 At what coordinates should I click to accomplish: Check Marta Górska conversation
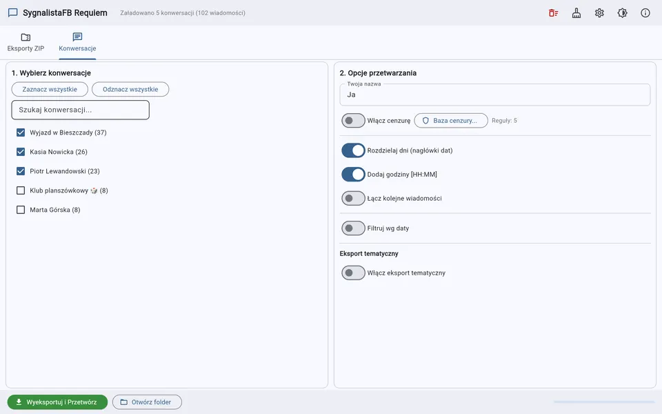coord(21,210)
